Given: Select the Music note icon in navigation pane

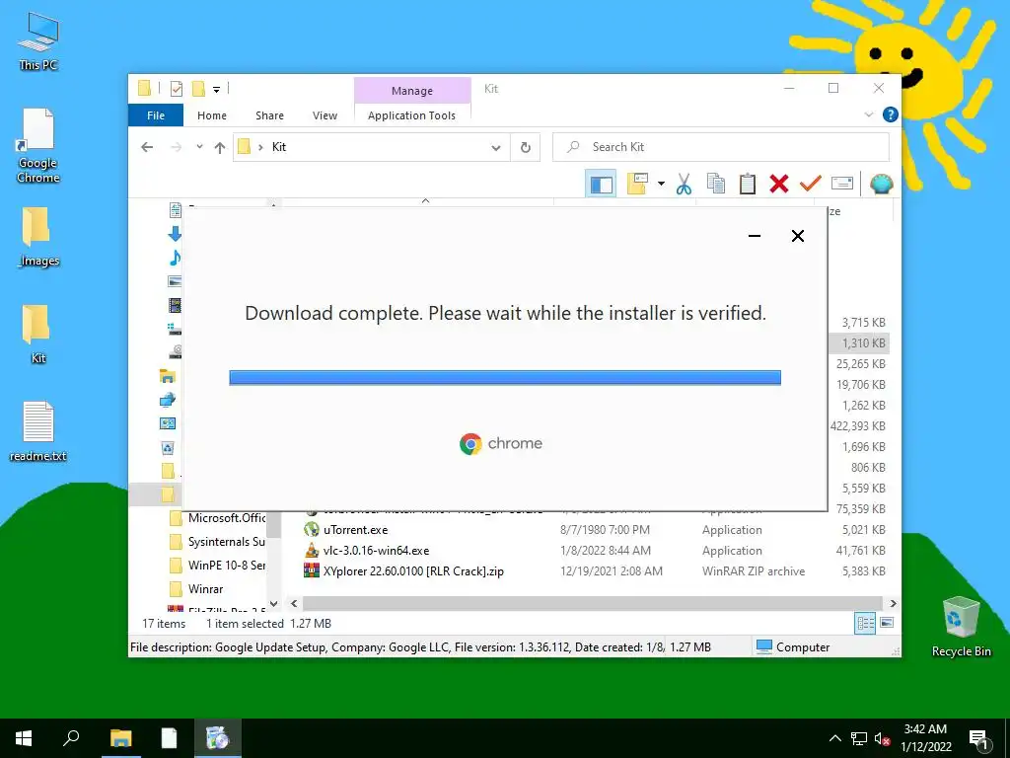Looking at the screenshot, I should click(175, 258).
